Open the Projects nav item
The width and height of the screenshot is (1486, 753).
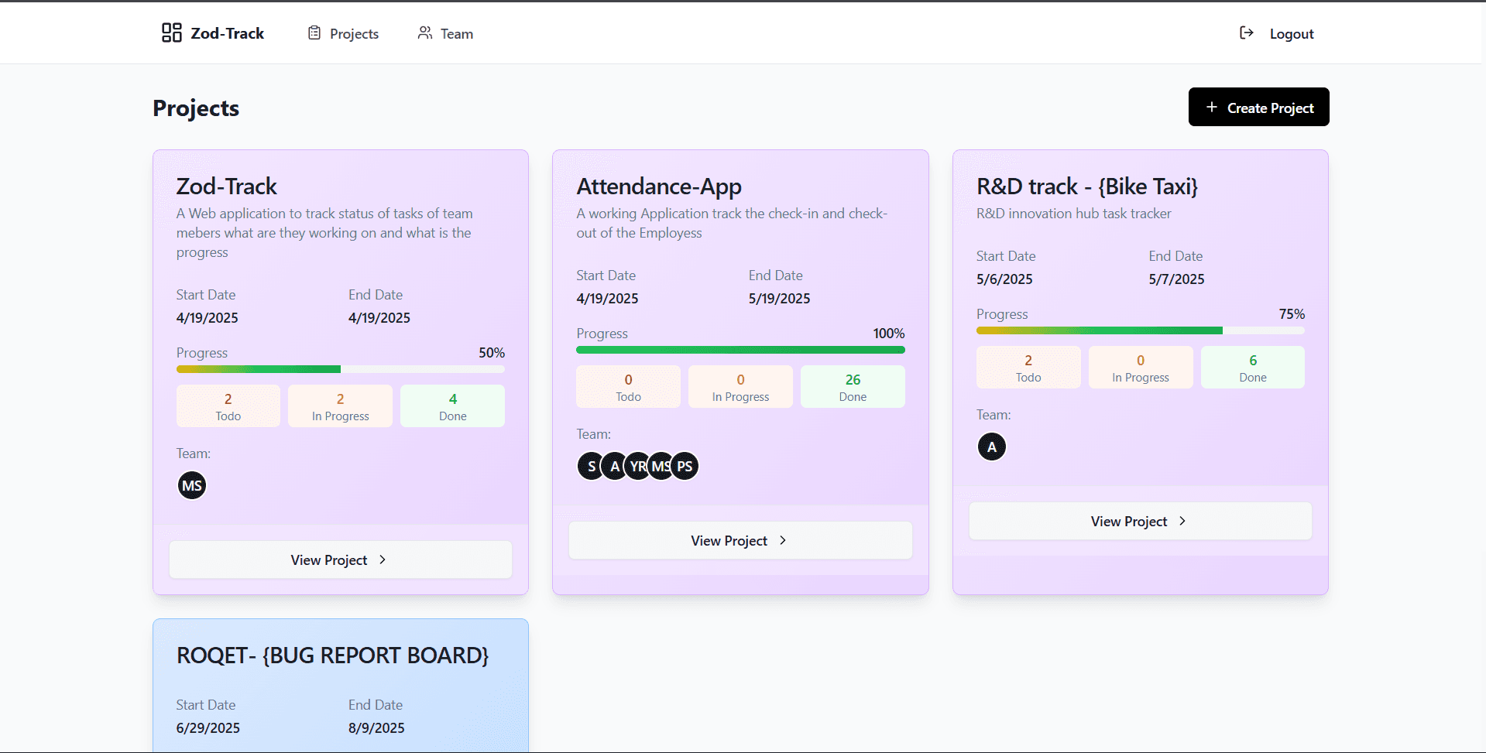pos(343,33)
